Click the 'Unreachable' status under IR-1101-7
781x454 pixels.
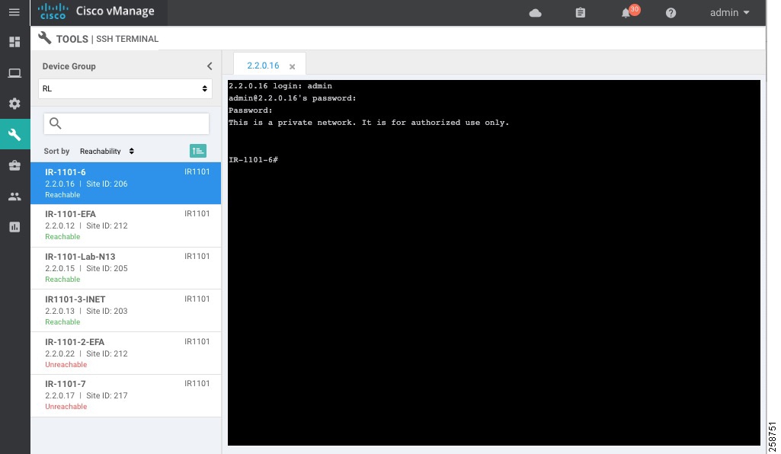click(66, 407)
